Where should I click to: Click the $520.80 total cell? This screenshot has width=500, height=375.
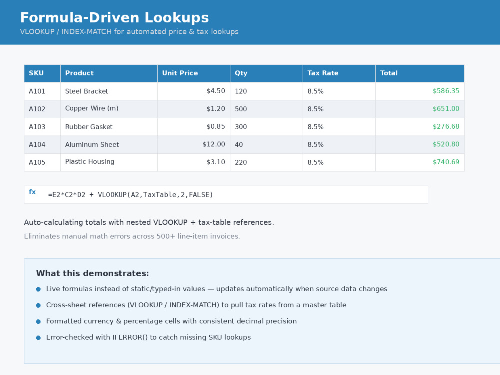420,145
